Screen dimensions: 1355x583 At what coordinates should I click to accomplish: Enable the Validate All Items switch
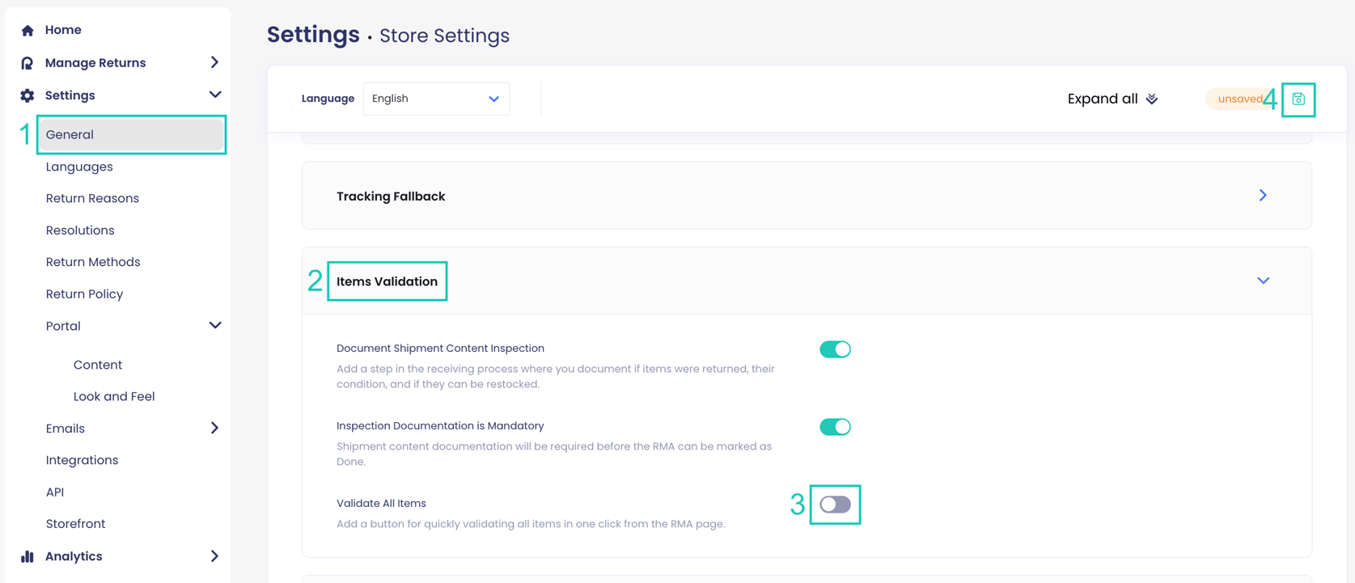tap(835, 505)
